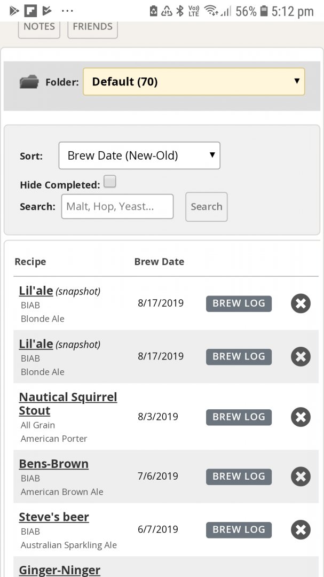Viewport: 324px width, 577px height.
Task: Open BREW LOG for Nautical Squirrel Stout
Action: click(239, 417)
